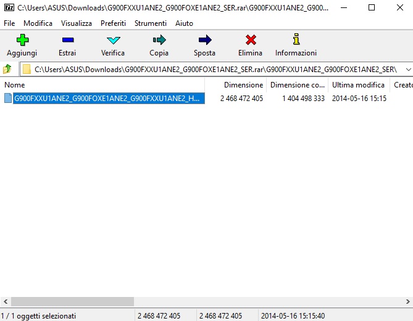Viewport: 413px width, 321px height.
Task: Click status bar date 2014-05-16 15:15:40
Action: (293, 315)
